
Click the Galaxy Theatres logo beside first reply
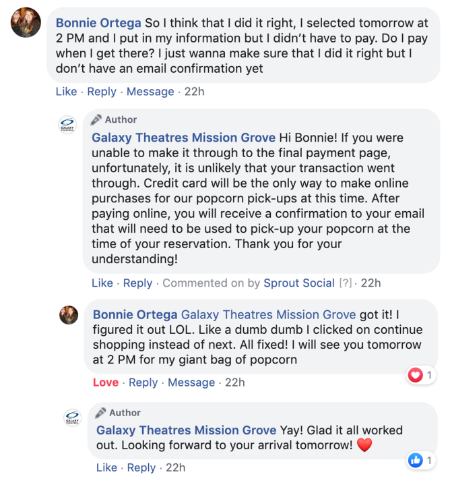pos(67,125)
